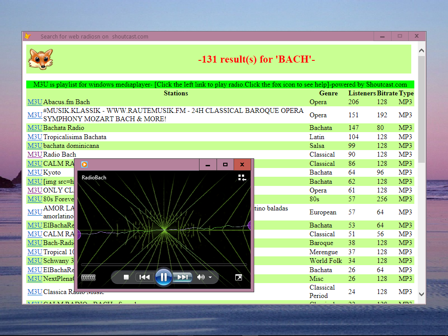The image size is (448, 336).
Task: Stop playback in media player
Action: [126, 277]
